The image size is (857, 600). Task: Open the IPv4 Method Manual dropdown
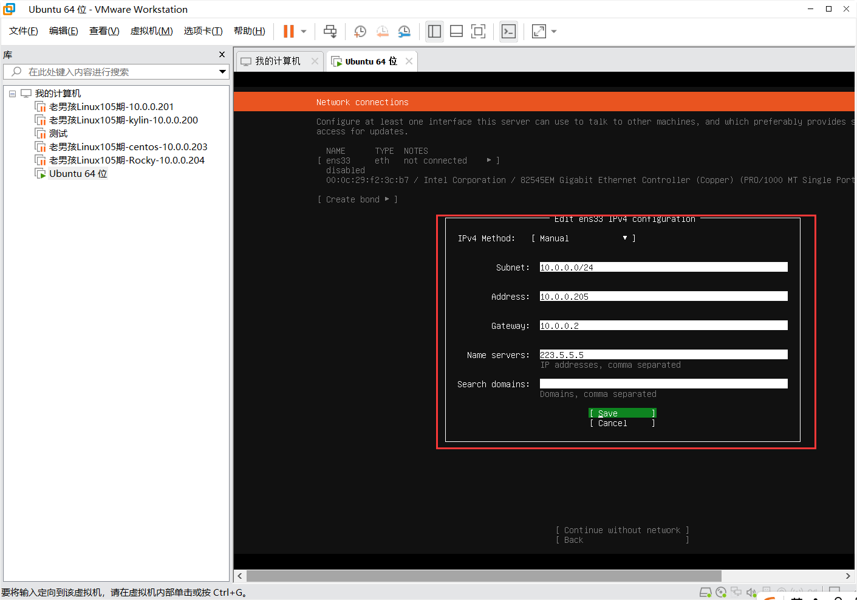[584, 238]
